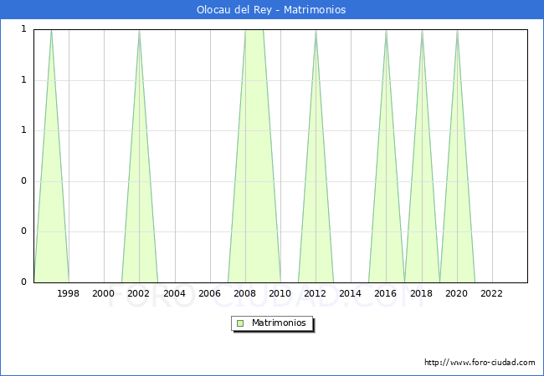
Task: Click the 2018 x-axis label
Action: click(x=422, y=293)
